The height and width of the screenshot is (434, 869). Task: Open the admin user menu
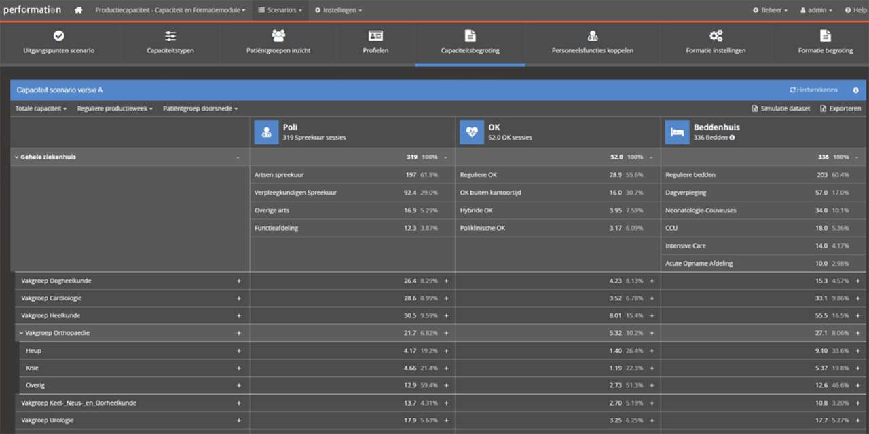tap(816, 10)
